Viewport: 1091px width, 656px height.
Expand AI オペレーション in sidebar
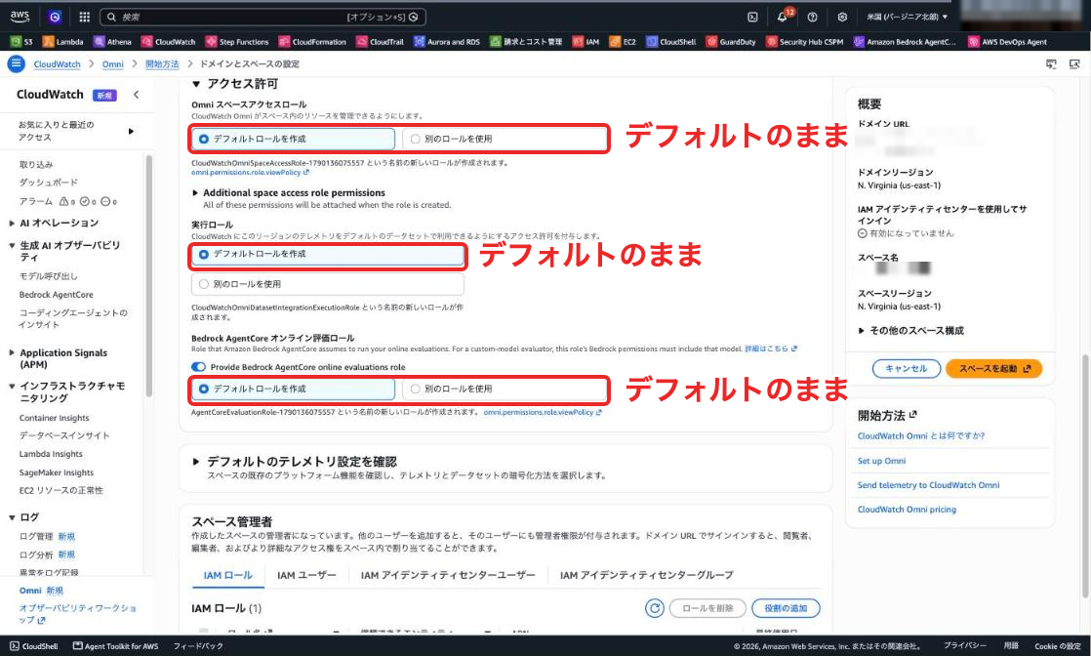(x=12, y=224)
